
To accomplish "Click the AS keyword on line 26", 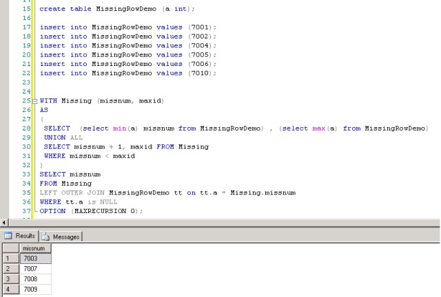I will [44, 110].
